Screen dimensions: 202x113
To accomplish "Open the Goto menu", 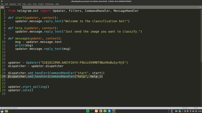I will (x=29, y=4).
